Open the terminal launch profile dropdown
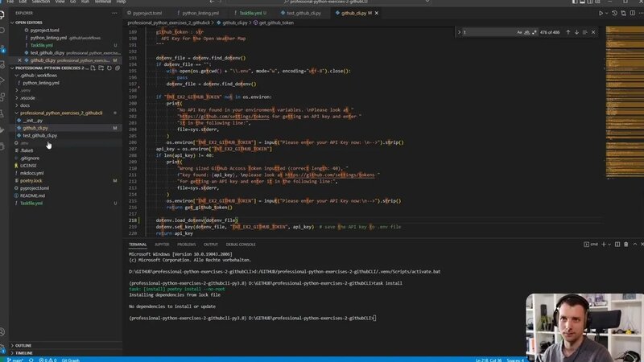Screen dimensions: 644x362 click(609, 245)
